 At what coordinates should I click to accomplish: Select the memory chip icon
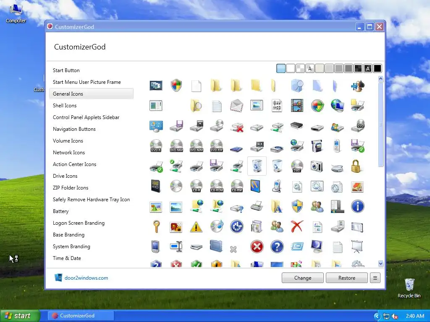coord(297,126)
